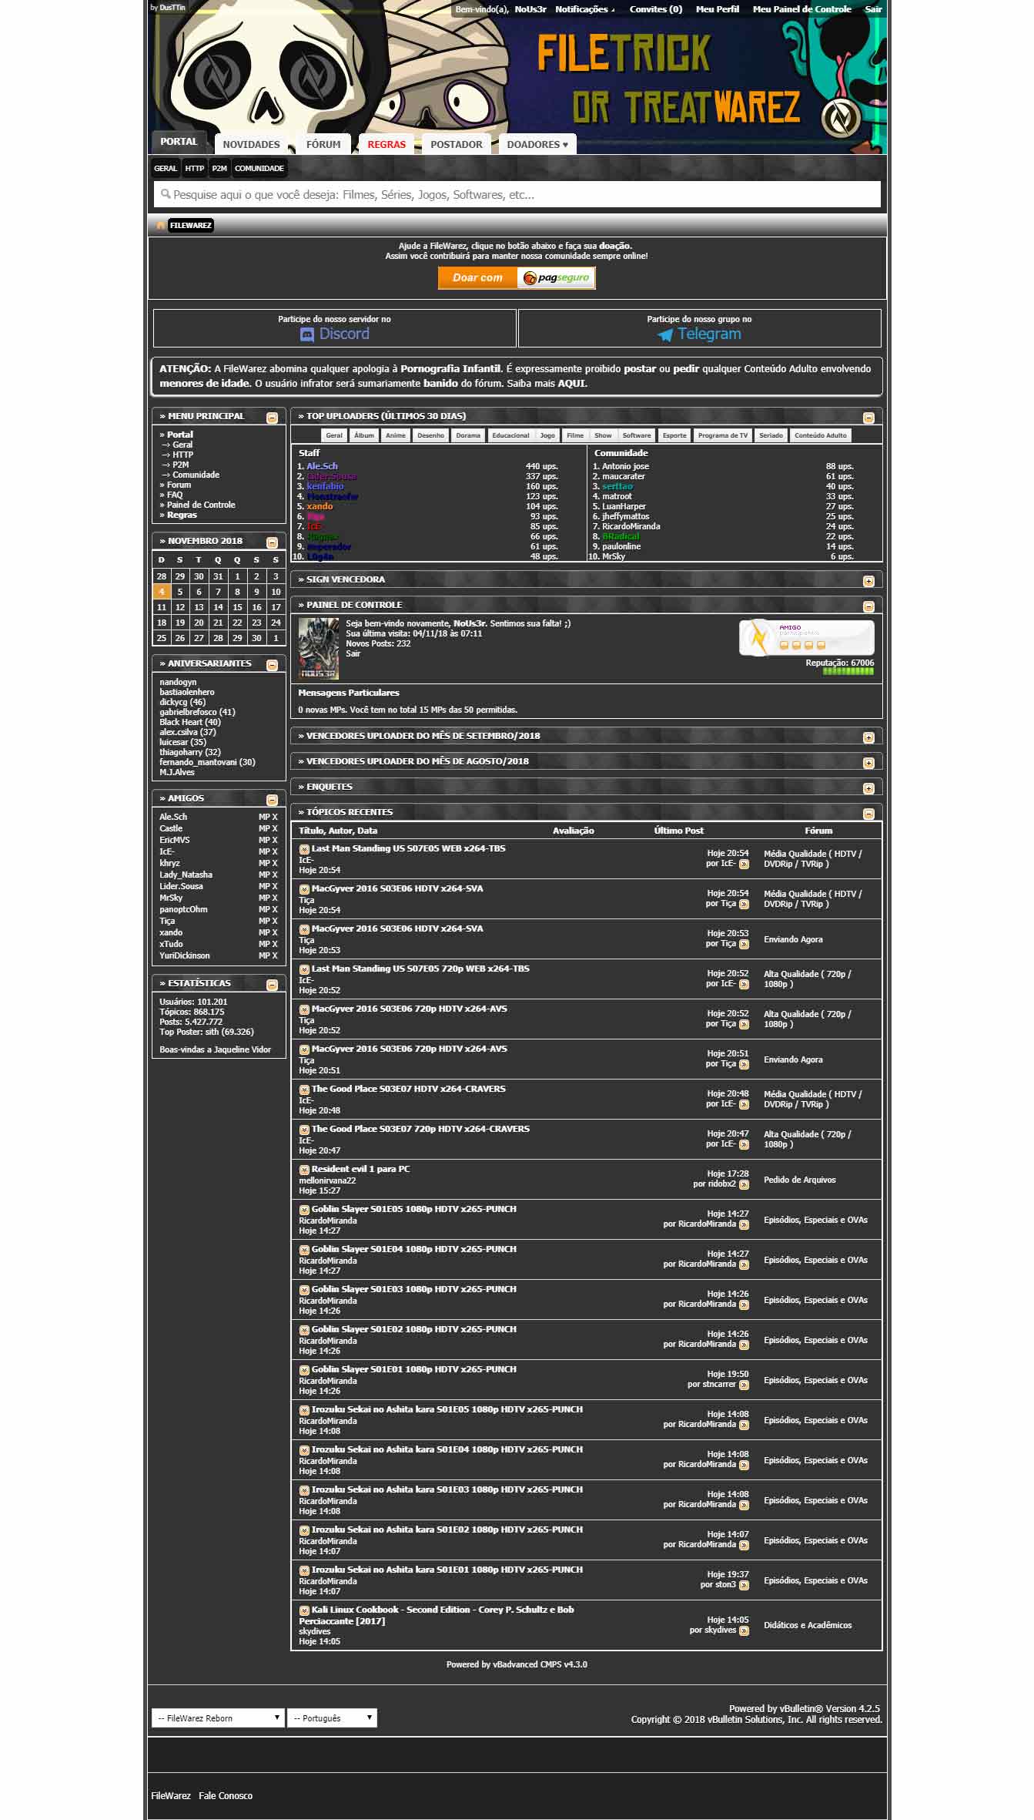This screenshot has height=1820, width=1034.
Task: Select the HTTP sub-navigation item
Action: click(x=195, y=168)
